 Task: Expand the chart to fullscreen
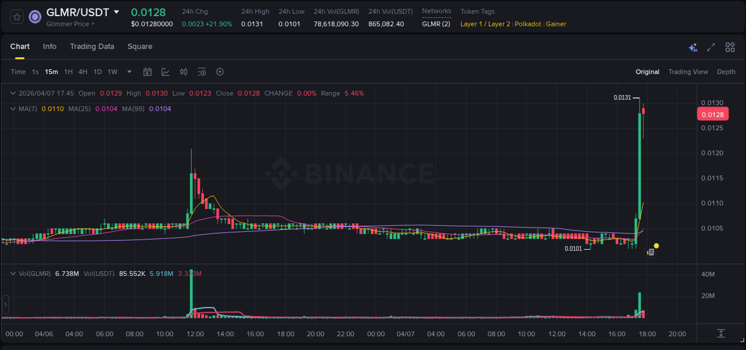pyautogui.click(x=710, y=47)
